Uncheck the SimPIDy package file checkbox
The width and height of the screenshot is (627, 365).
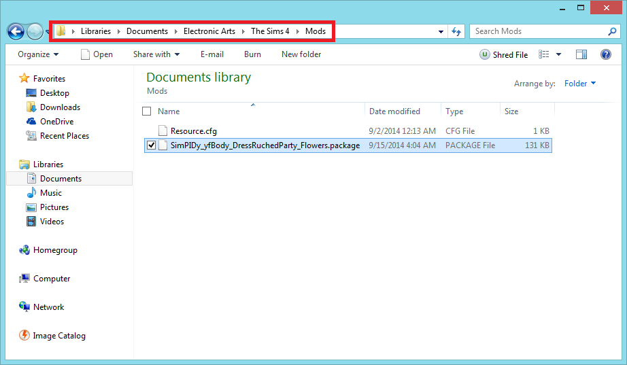(151, 145)
